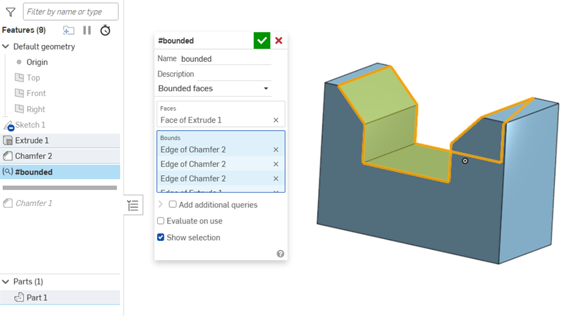This screenshot has height=316, width=575.
Task: Open help via the question mark icon
Action: 280,254
